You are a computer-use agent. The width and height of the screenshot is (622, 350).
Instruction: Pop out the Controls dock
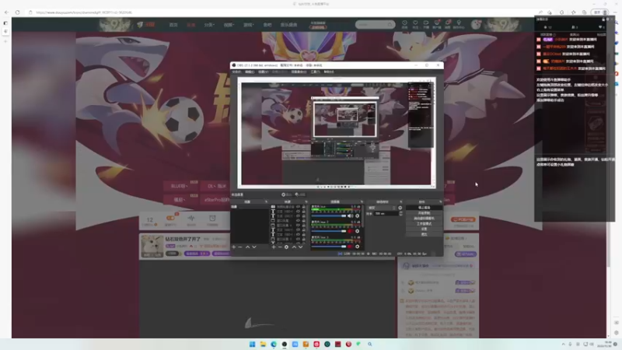click(440, 201)
